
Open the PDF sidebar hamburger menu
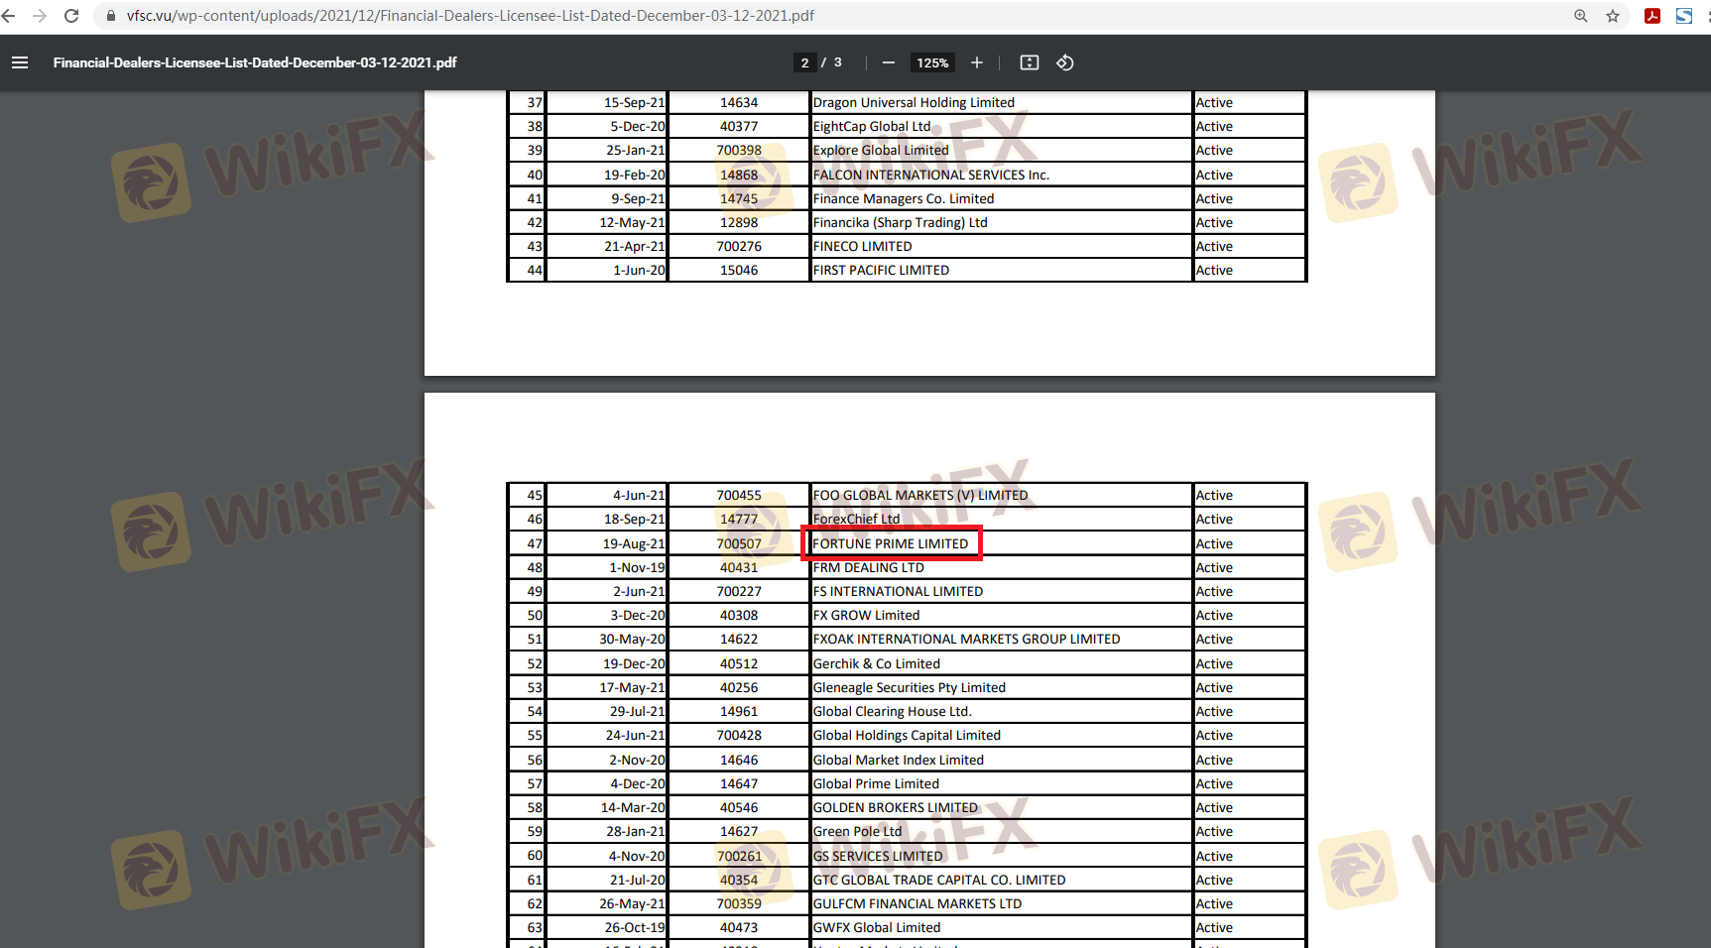20,62
